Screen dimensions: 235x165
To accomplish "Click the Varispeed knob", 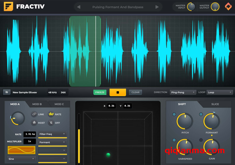I will (x=185, y=147).
